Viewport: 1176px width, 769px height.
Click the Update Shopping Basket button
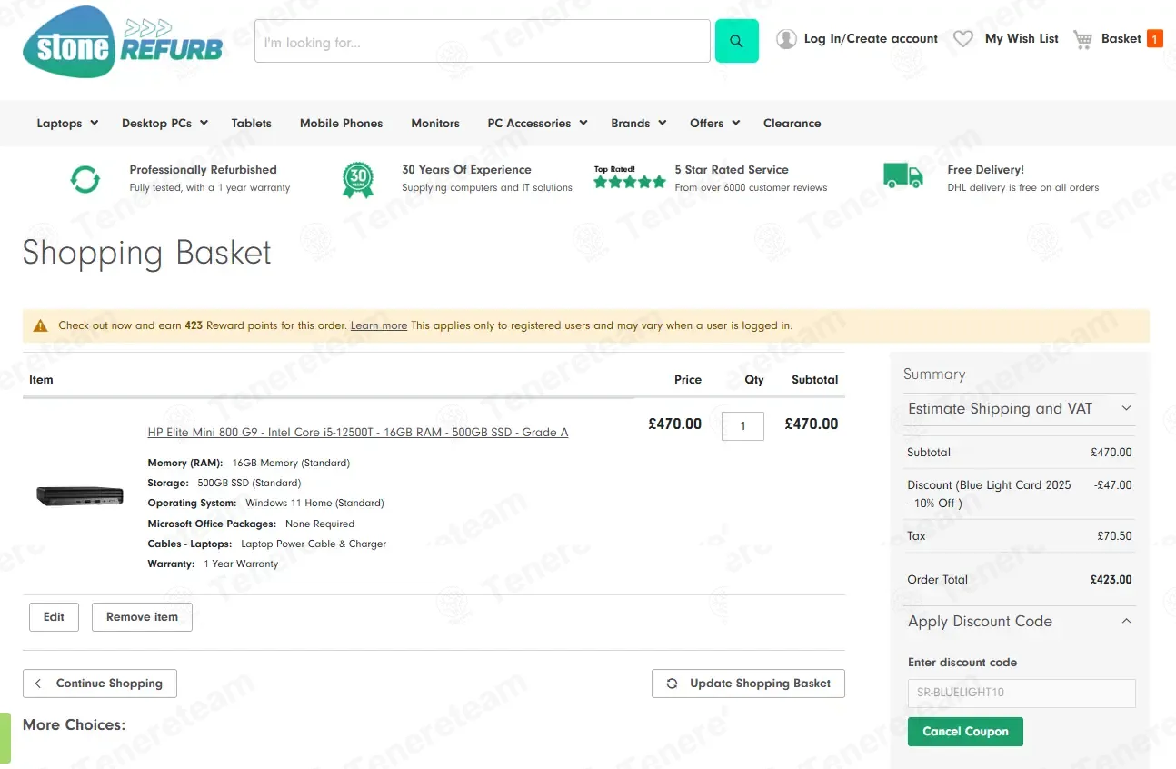click(748, 684)
